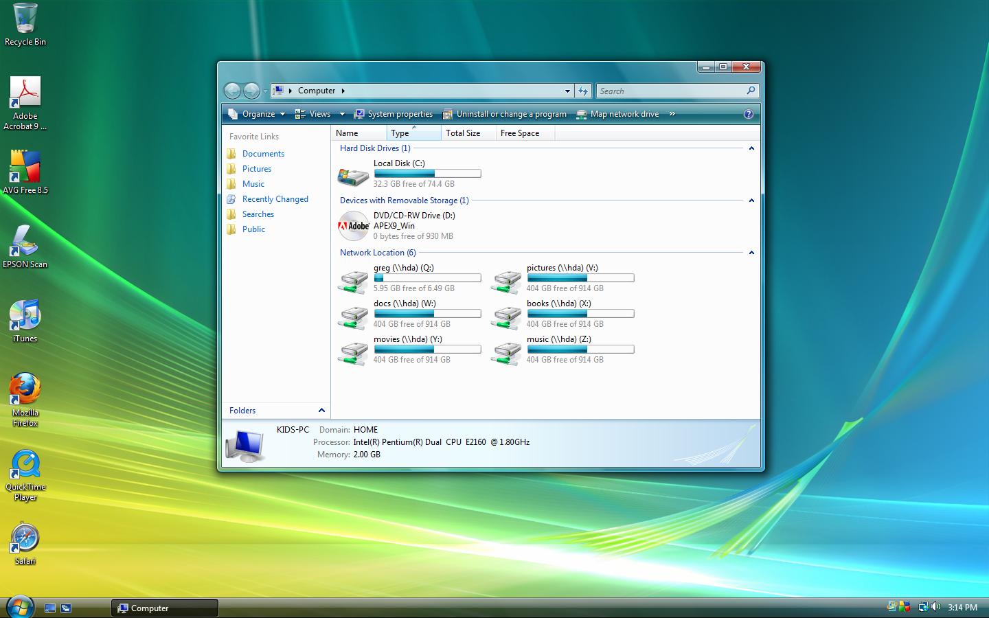The width and height of the screenshot is (989, 618).
Task: Click Show Desktop quick launch icon
Action: click(50, 608)
